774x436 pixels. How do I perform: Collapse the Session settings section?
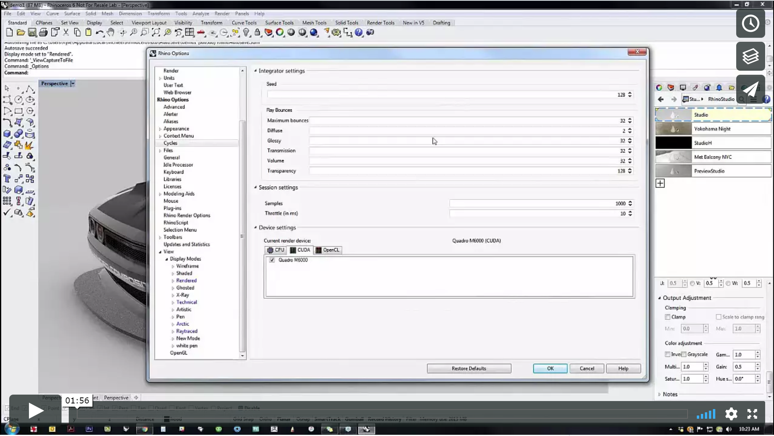coord(255,187)
